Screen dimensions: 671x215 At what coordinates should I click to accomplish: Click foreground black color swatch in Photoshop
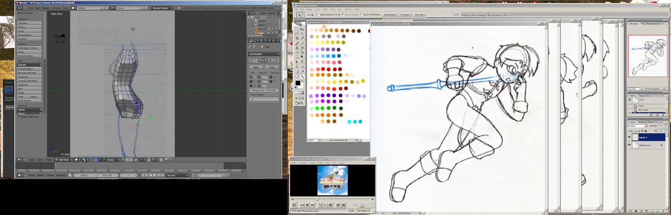point(298,83)
